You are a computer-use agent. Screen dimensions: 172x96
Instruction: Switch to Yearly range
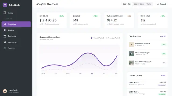(149, 4)
